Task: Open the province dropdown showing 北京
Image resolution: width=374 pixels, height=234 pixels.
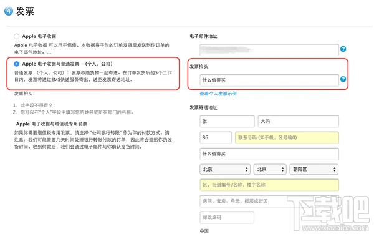Action: [225, 169]
